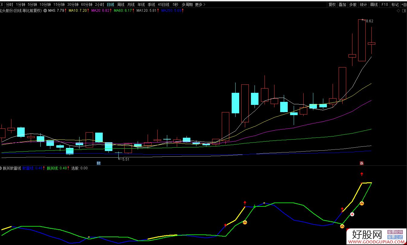Select the 1分钟 period tab
407x245 pixels.
(x=20, y=5)
